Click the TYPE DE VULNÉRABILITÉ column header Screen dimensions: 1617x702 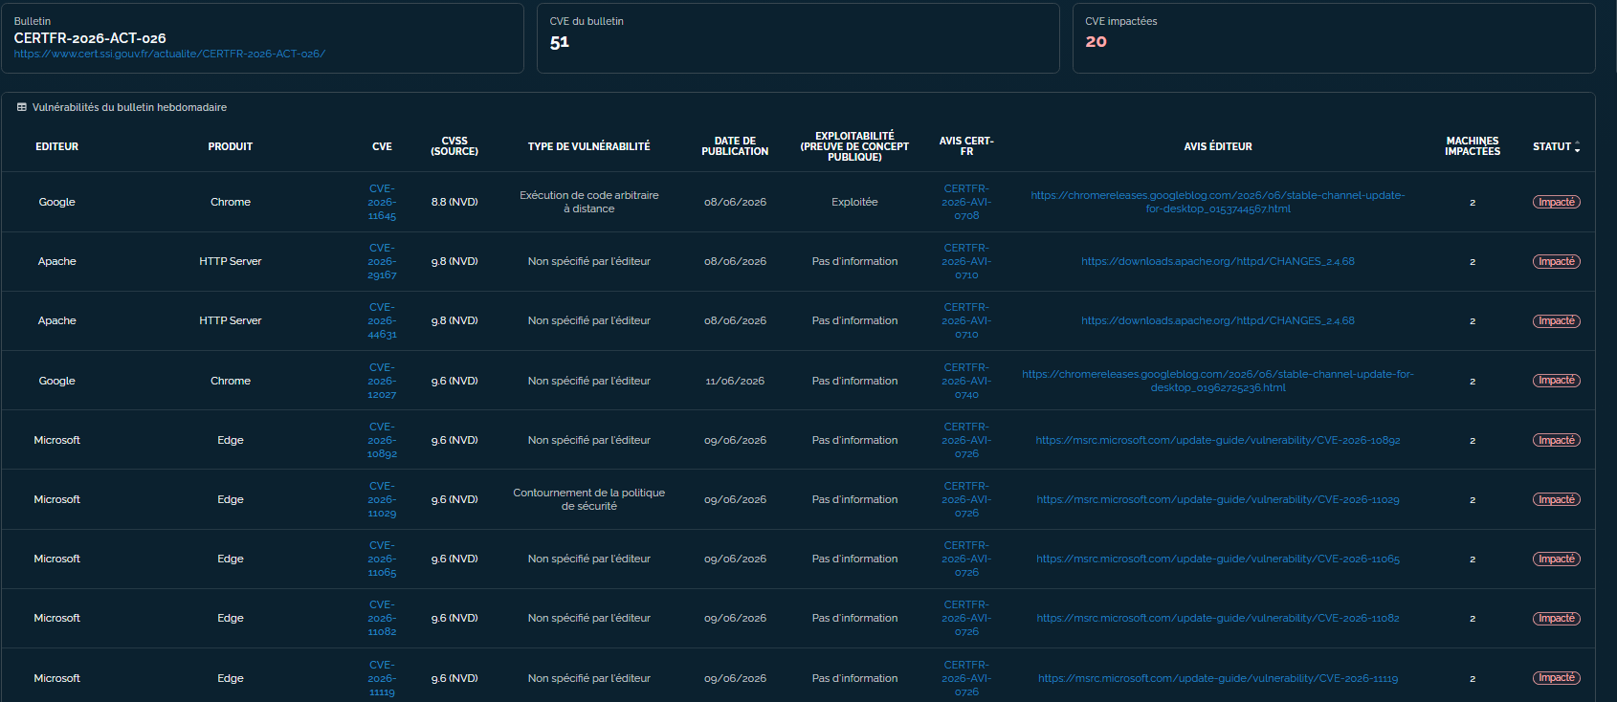(589, 146)
